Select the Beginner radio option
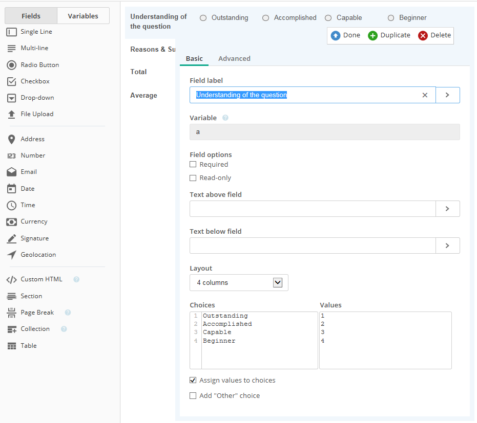Image resolution: width=477 pixels, height=423 pixels. tap(390, 18)
